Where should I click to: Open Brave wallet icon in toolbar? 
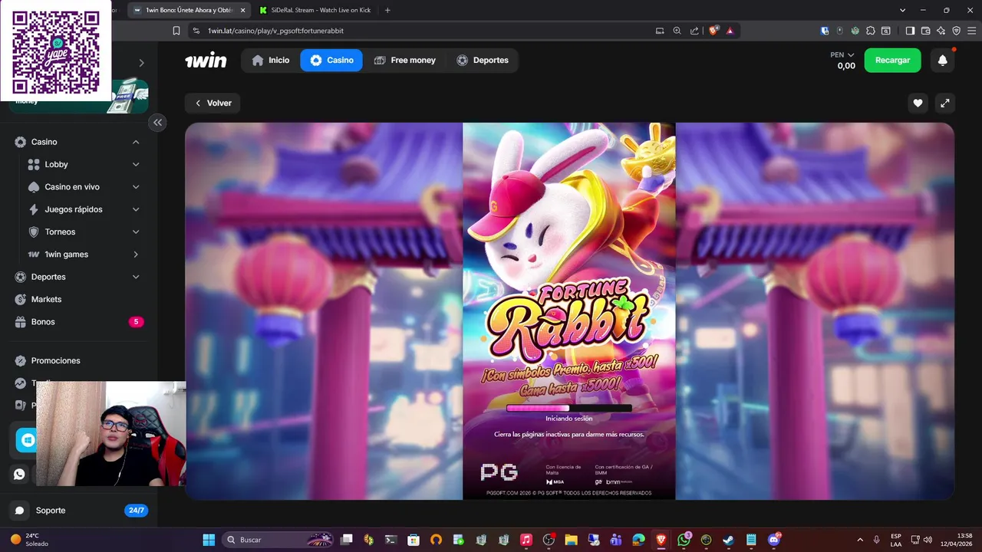[925, 31]
